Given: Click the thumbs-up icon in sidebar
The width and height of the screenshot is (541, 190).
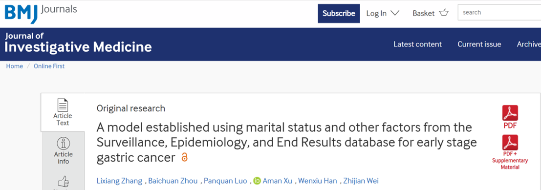Looking at the screenshot, I should (63, 181).
